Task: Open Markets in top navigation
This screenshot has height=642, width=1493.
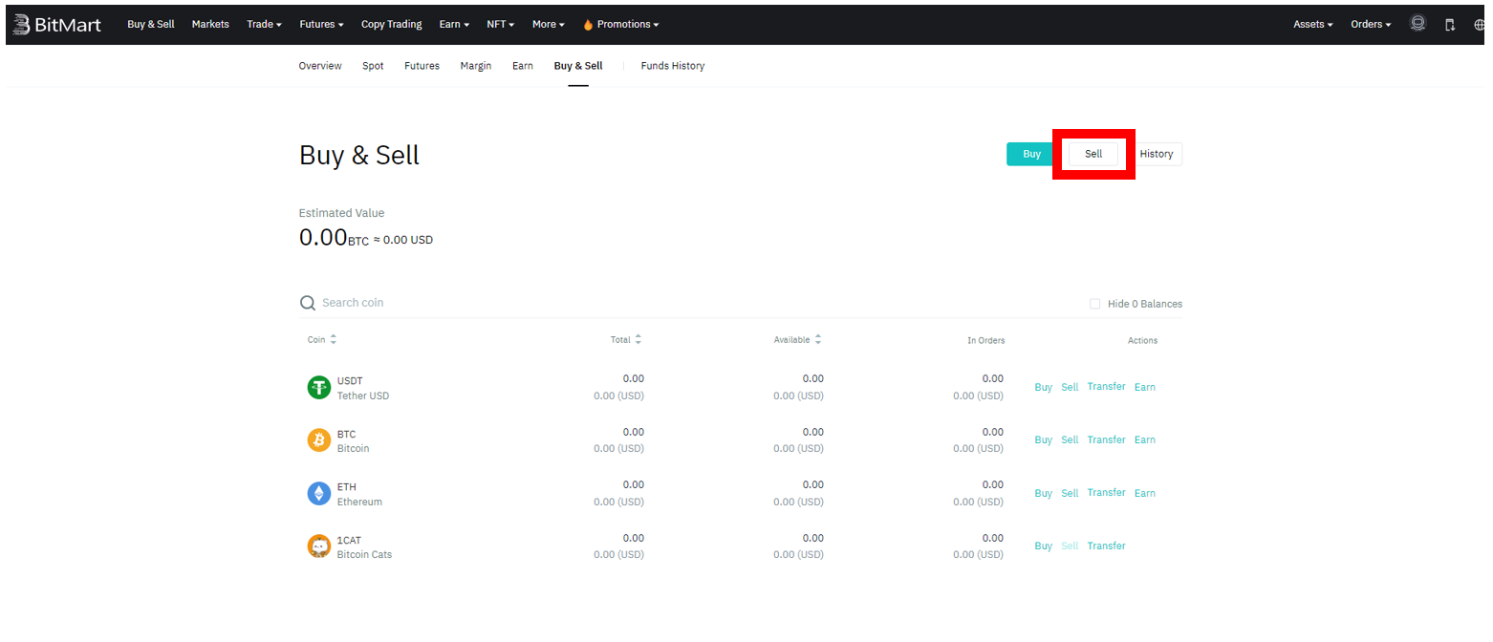Action: (x=210, y=25)
